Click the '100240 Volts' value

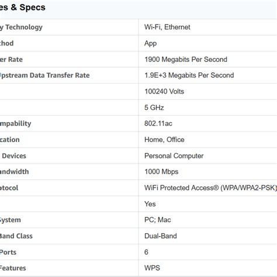164,91
